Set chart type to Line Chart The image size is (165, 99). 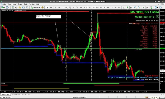(x=131, y=7)
